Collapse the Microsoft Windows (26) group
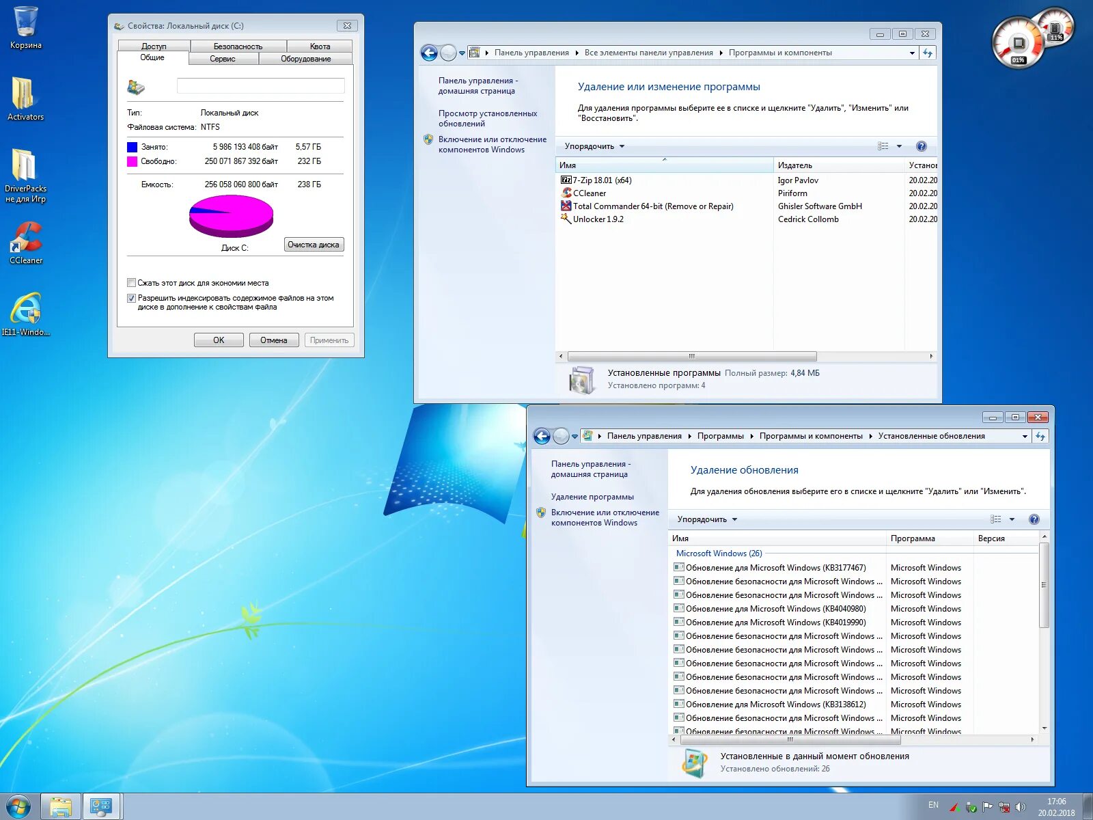1093x820 pixels. pyautogui.click(x=719, y=553)
